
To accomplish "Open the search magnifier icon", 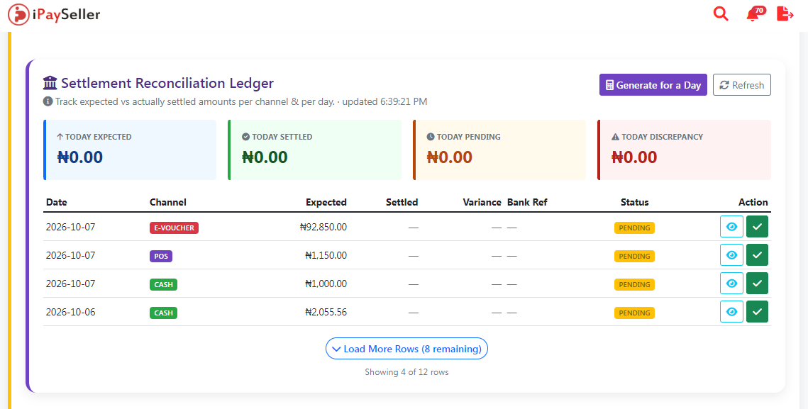I will 721,14.
